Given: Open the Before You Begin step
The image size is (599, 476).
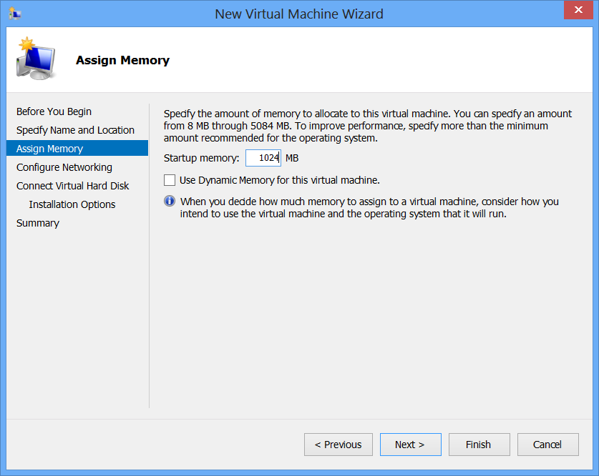Looking at the screenshot, I should coord(54,111).
